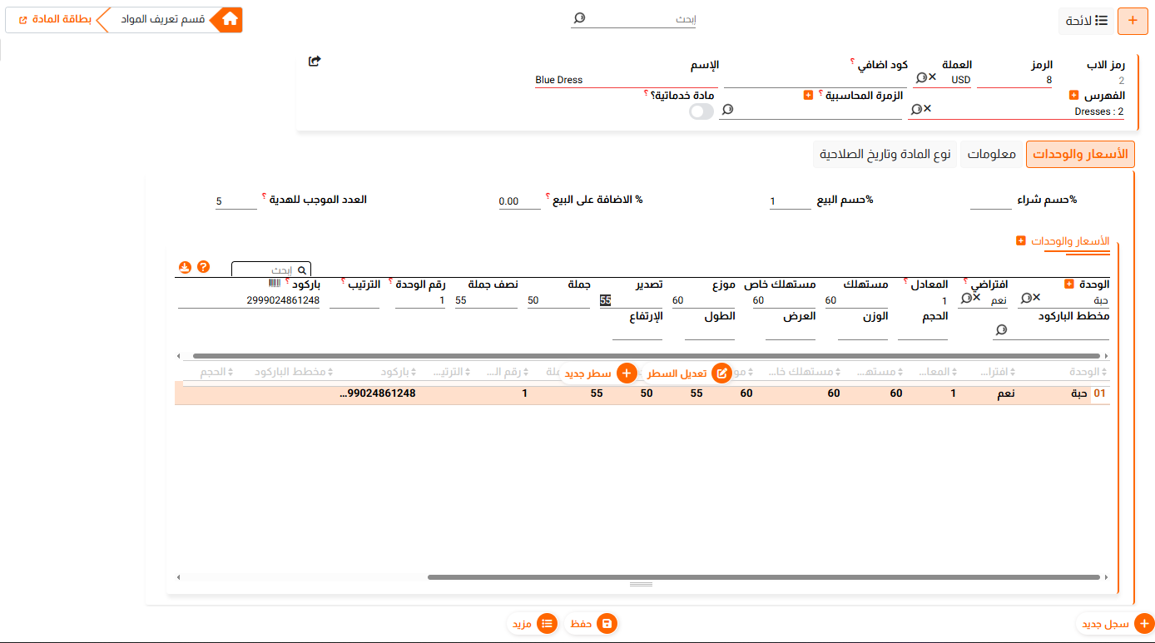Click the حفظ save button
Screen dimensions: 1155x643
coord(591,623)
